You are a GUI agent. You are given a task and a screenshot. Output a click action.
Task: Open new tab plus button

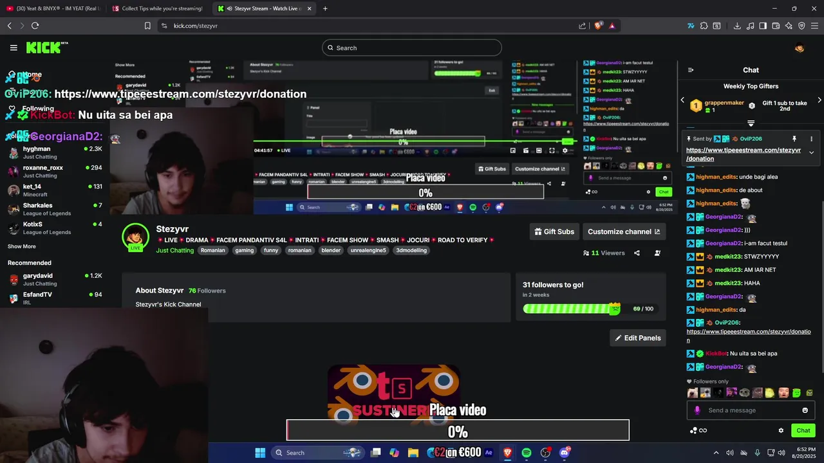point(325,8)
